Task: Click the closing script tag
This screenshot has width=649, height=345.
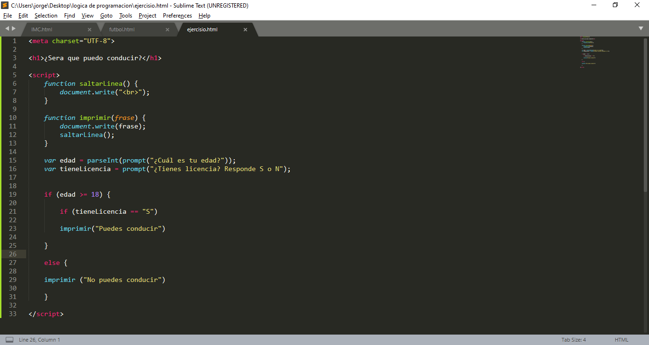Action: 46,314
